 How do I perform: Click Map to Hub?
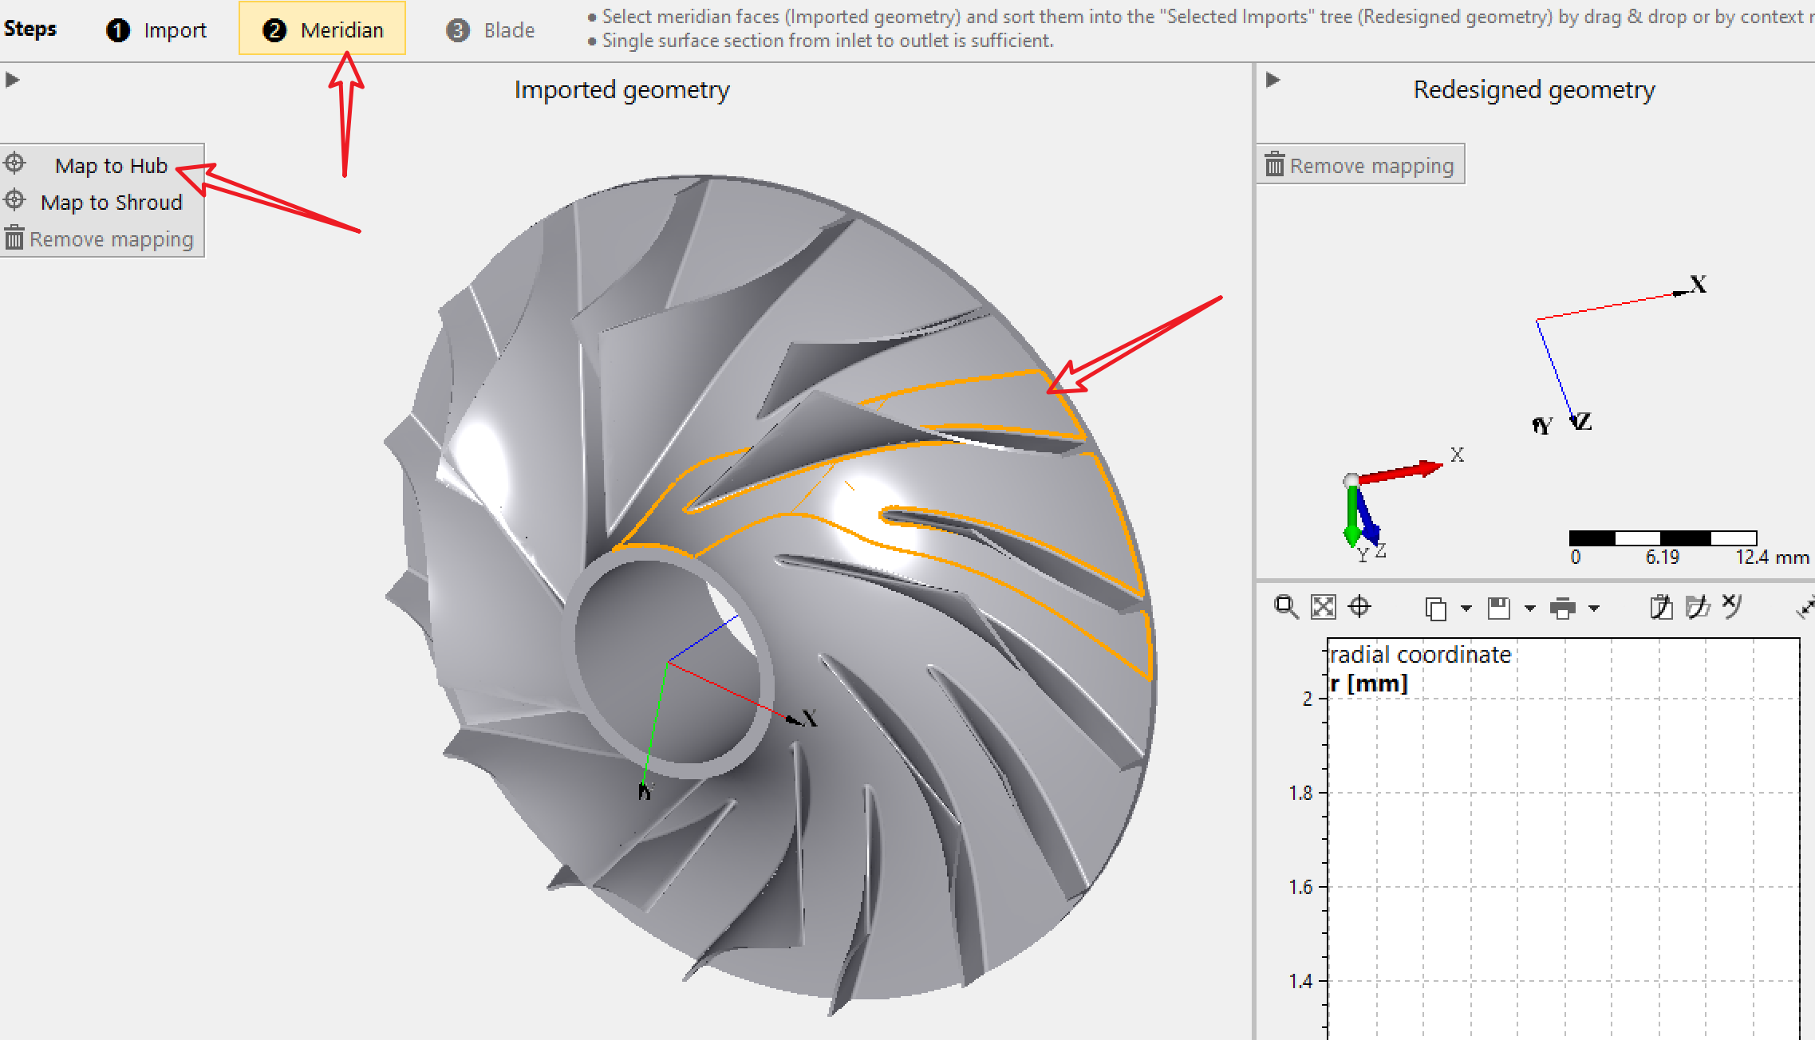point(111,166)
